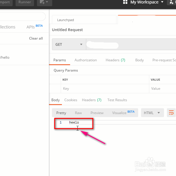Open the response Headers (7) tab

coord(92,100)
